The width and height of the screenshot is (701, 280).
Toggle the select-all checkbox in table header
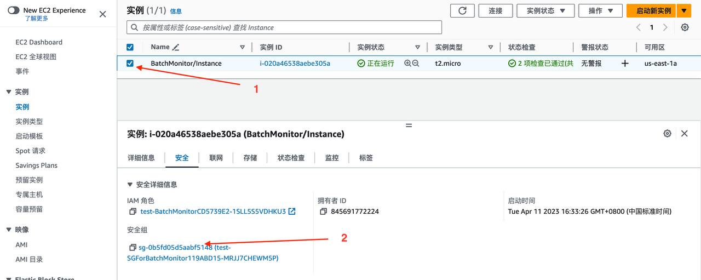tap(130, 47)
